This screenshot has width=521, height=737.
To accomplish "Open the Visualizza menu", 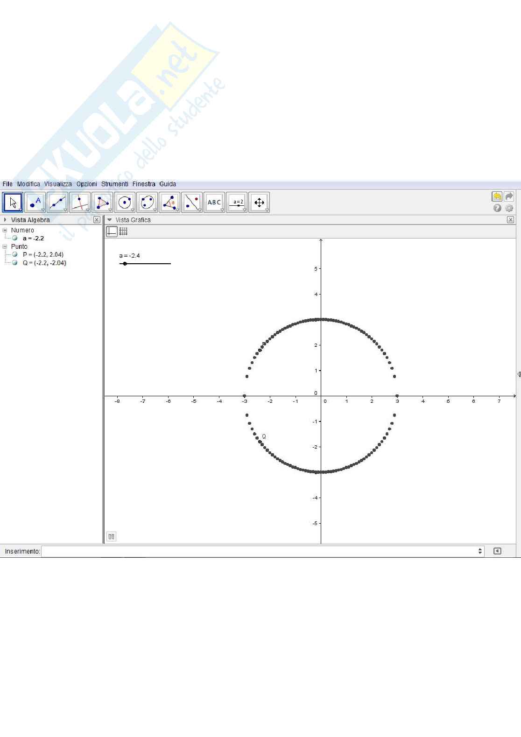I will click(58, 184).
